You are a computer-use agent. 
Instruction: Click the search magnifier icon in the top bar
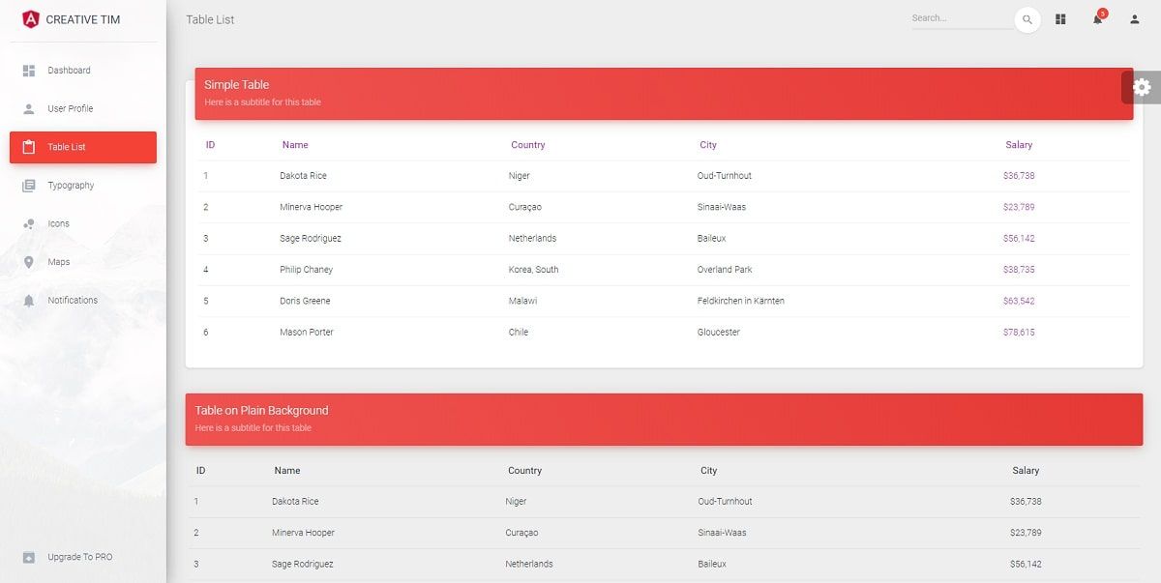tap(1027, 18)
